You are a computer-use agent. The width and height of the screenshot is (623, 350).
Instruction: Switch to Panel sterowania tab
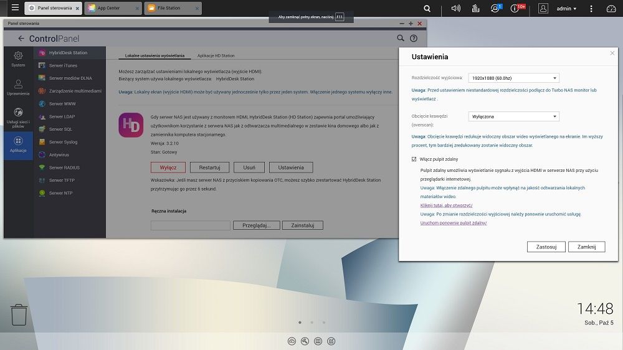(x=53, y=8)
